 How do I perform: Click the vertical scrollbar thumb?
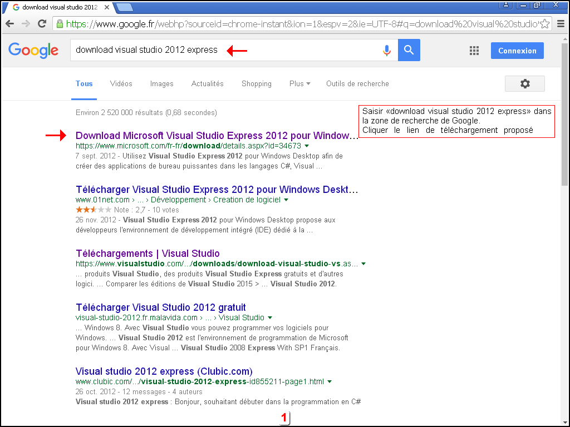pos(564,115)
